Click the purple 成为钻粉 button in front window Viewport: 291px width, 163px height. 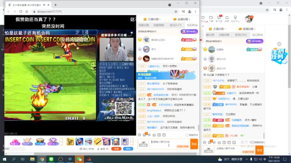(189, 32)
